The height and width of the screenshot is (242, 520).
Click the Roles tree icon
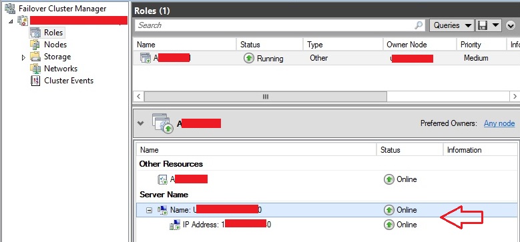pyautogui.click(x=35, y=33)
